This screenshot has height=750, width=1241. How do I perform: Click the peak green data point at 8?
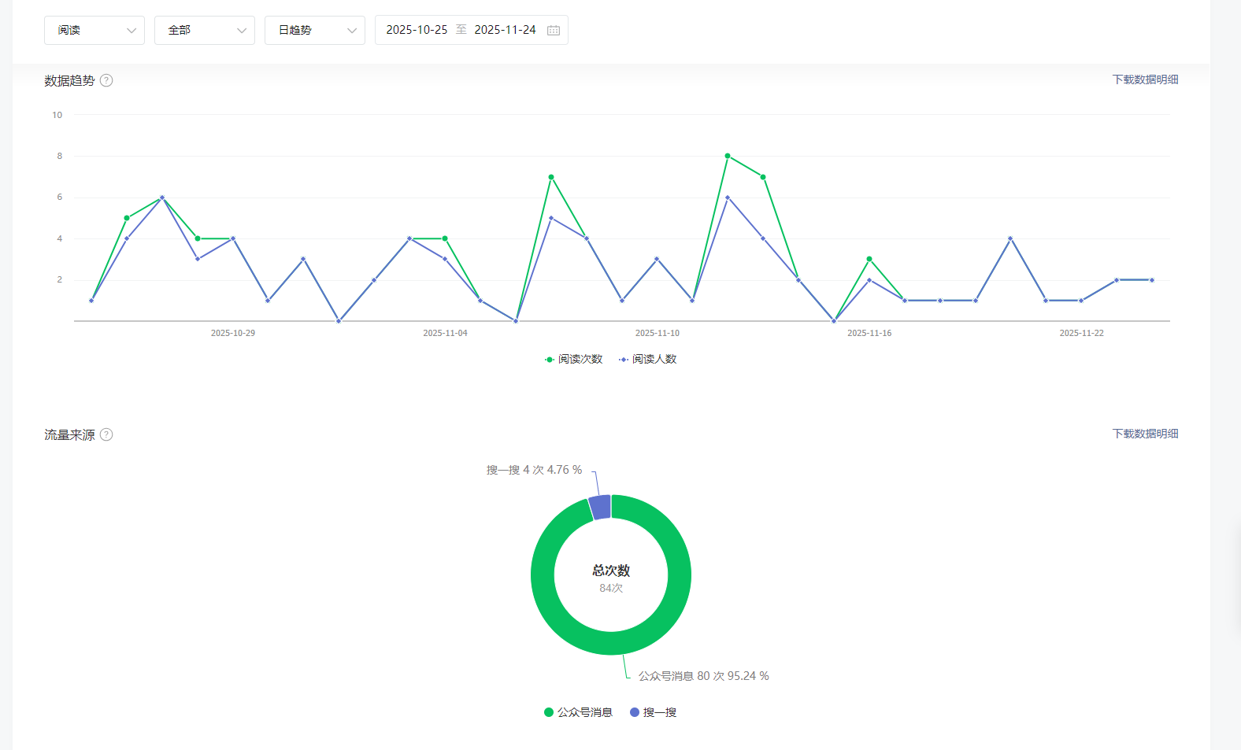(x=728, y=156)
